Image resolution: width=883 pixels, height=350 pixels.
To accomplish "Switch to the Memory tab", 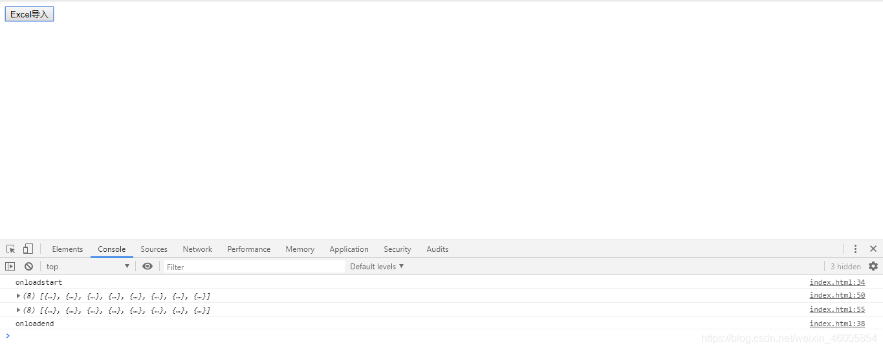I will click(x=300, y=249).
